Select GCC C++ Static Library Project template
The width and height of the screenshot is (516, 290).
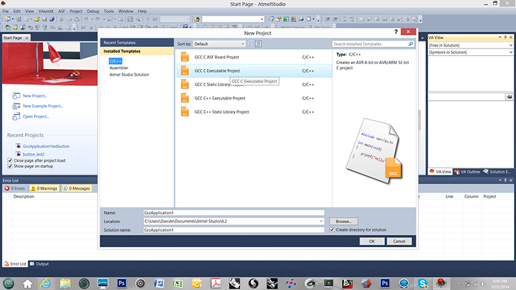click(x=254, y=112)
